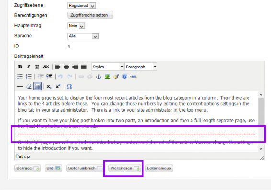Image resolution: width=271 pixels, height=190 pixels.
Task: Click the Bild button to insert image
Action: (x=53, y=168)
